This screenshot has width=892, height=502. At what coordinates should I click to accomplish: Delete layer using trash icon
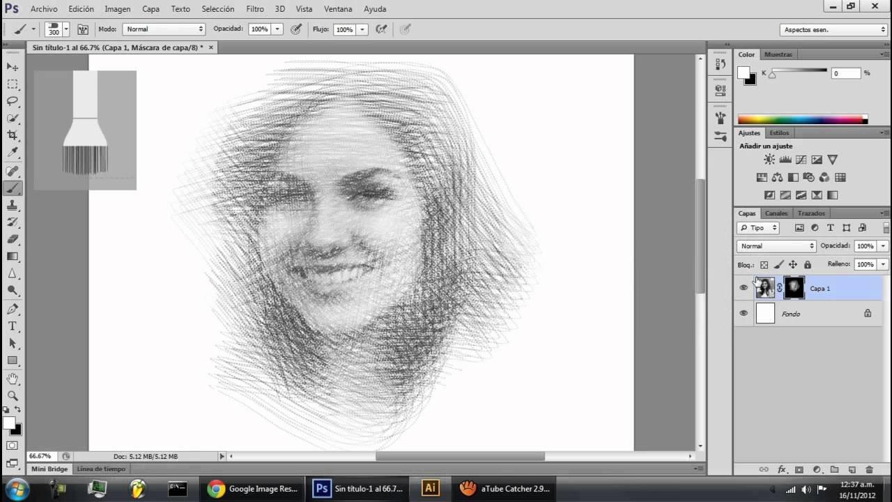click(x=869, y=470)
